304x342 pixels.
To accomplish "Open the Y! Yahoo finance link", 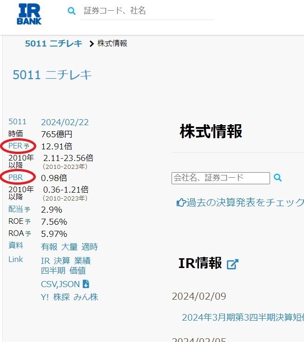I will point(45,297).
